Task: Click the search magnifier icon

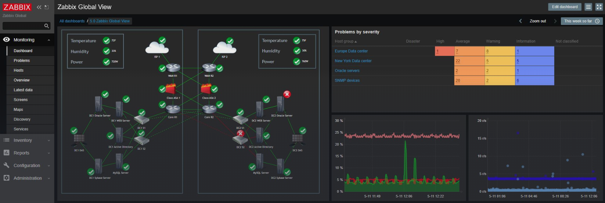Action: click(47, 26)
